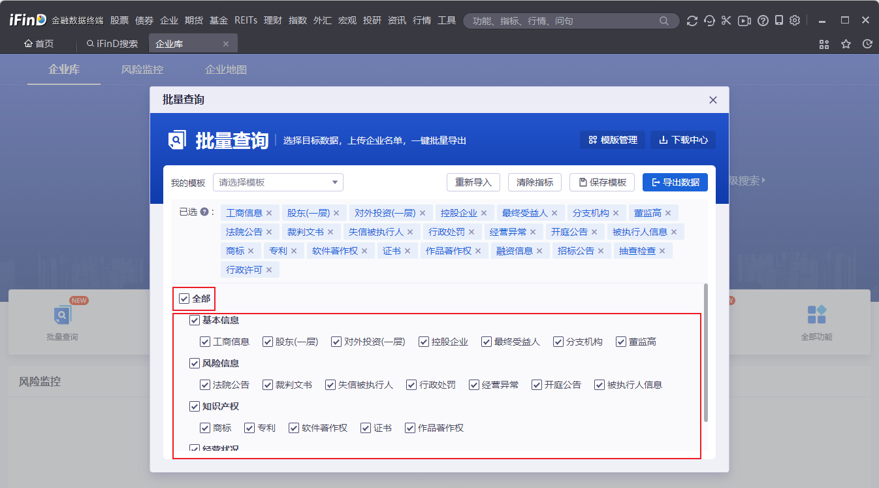
Task: Uncheck the 全部 checkbox
Action: click(x=184, y=299)
